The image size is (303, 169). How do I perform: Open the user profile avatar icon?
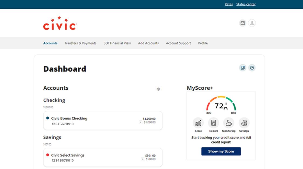tap(252, 23)
